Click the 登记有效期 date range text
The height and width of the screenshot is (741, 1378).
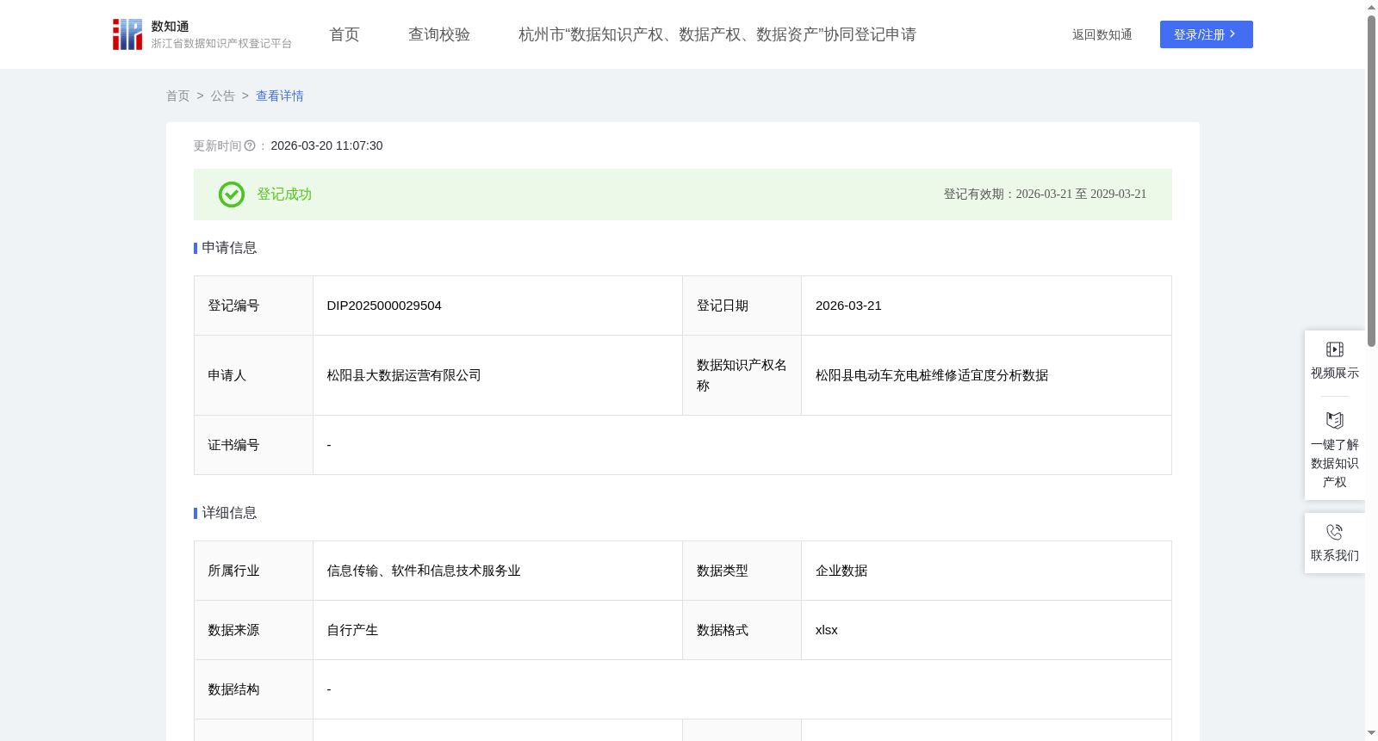pos(1045,195)
